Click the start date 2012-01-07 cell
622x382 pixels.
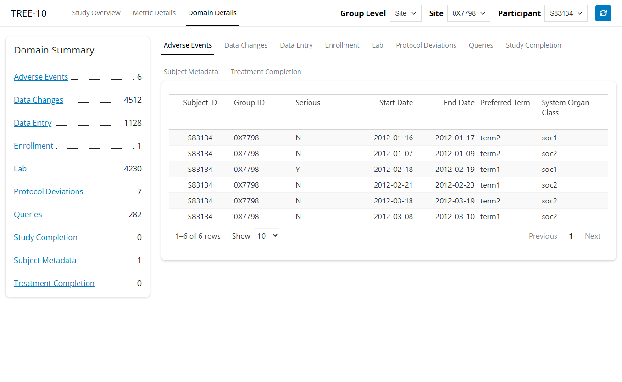[393, 154]
